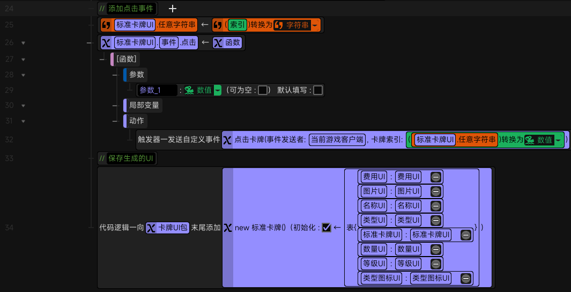Tick the 默认填写 checkbox
Image resolution: width=571 pixels, height=292 pixels.
[x=318, y=90]
